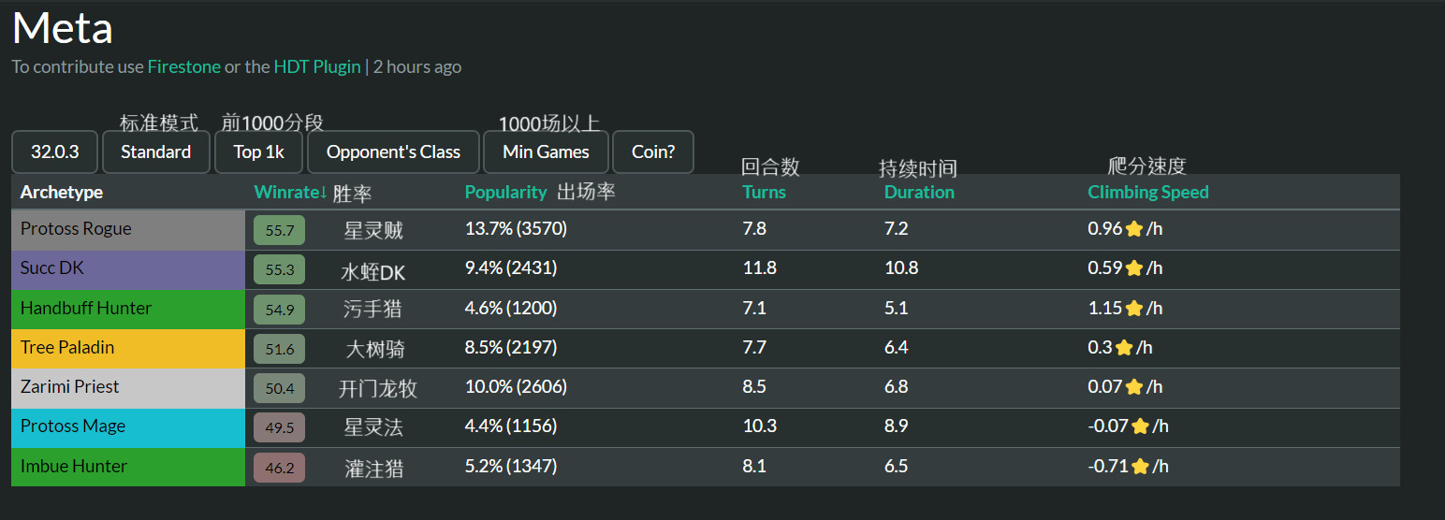Click the 55.7 winrate badge
Image resolution: width=1445 pixels, height=520 pixels.
click(x=279, y=230)
